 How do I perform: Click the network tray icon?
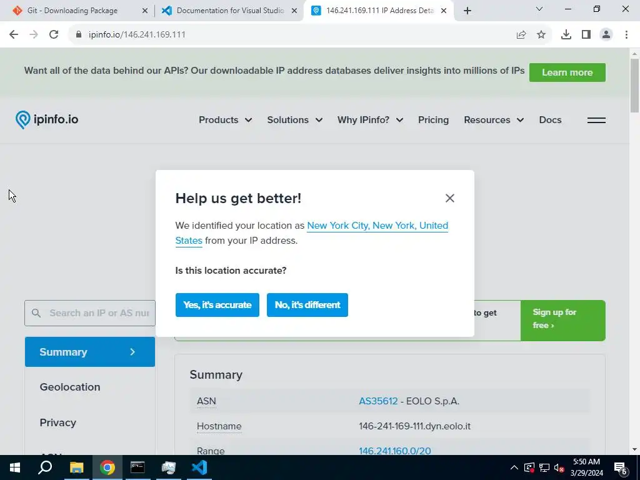click(544, 467)
